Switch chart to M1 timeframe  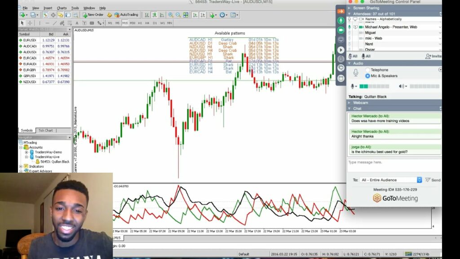click(110, 23)
